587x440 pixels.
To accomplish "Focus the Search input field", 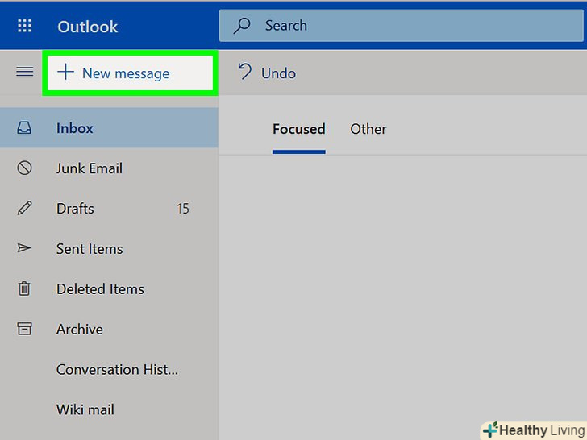I will (401, 26).
